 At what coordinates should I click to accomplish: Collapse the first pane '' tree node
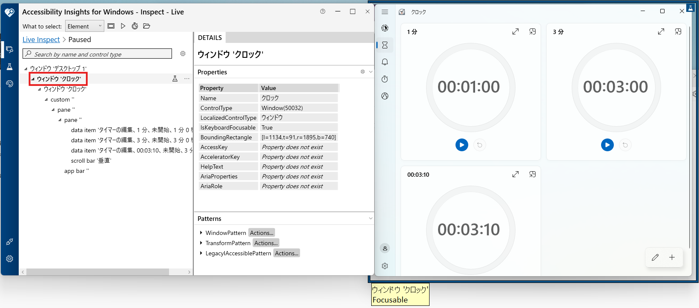pyautogui.click(x=53, y=110)
